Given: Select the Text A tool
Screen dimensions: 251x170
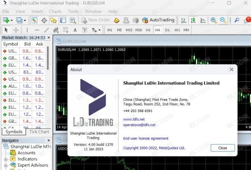Looking at the screenshot, I should [75, 30].
